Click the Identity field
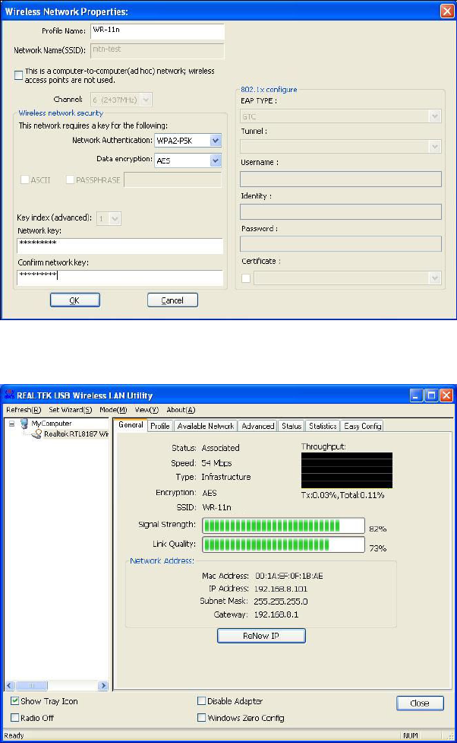The width and height of the screenshot is (457, 743). click(341, 211)
